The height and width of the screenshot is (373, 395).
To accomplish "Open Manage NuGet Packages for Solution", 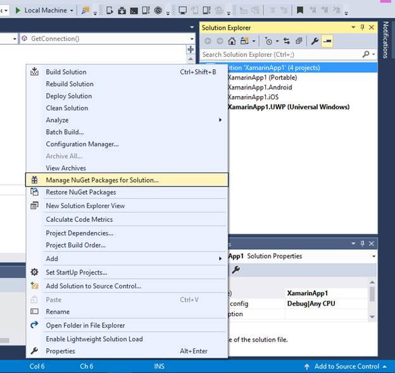I will pos(127,180).
